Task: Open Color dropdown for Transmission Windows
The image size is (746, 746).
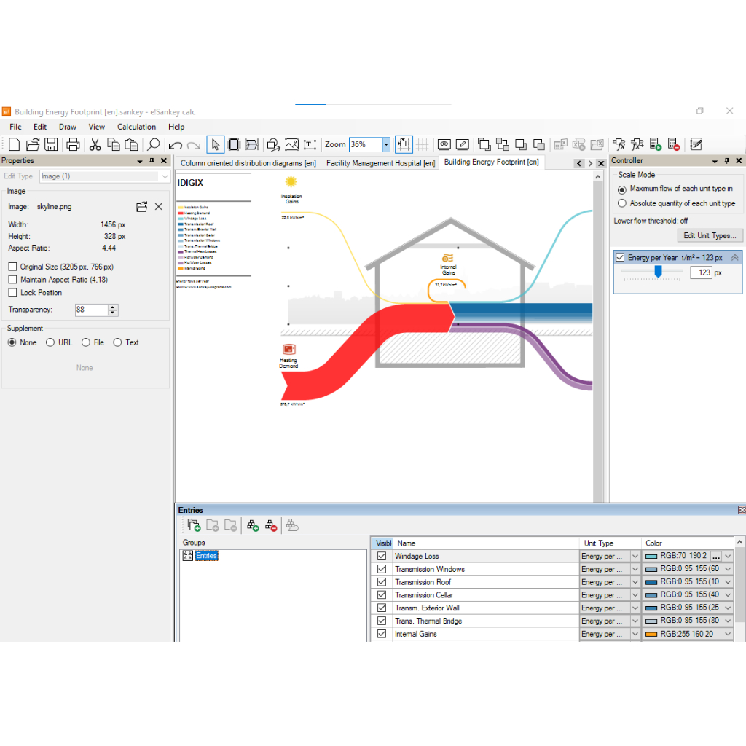Action: (728, 569)
